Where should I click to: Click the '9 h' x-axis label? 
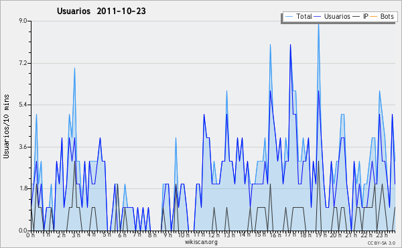(x=168, y=235)
